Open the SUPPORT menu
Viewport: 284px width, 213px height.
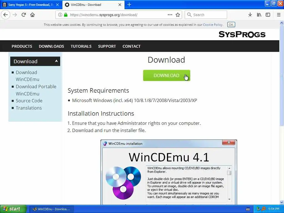107,46
